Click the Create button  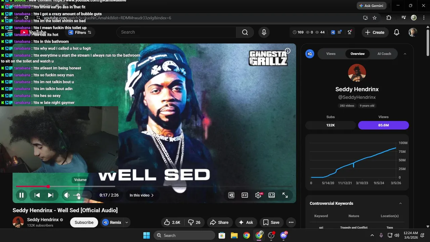coord(375,32)
